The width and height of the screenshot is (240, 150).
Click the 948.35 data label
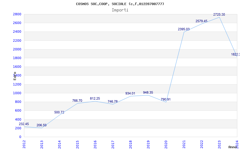tap(148, 93)
